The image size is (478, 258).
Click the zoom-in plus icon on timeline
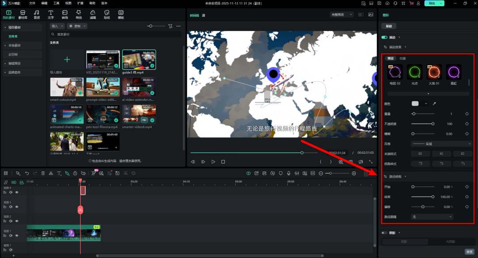click(354, 173)
